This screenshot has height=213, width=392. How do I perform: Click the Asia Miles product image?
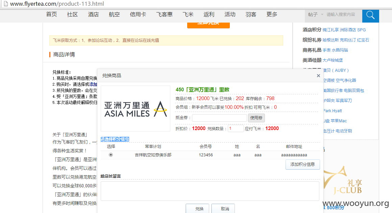[136, 109]
